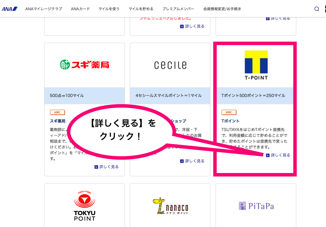Click the AMC badge in Tポイント card
Screen dimensions: 326x227
[229, 112]
